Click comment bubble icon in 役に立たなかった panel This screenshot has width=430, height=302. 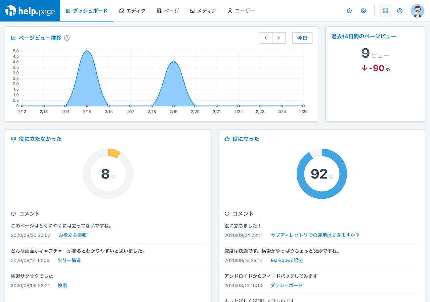click(13, 214)
